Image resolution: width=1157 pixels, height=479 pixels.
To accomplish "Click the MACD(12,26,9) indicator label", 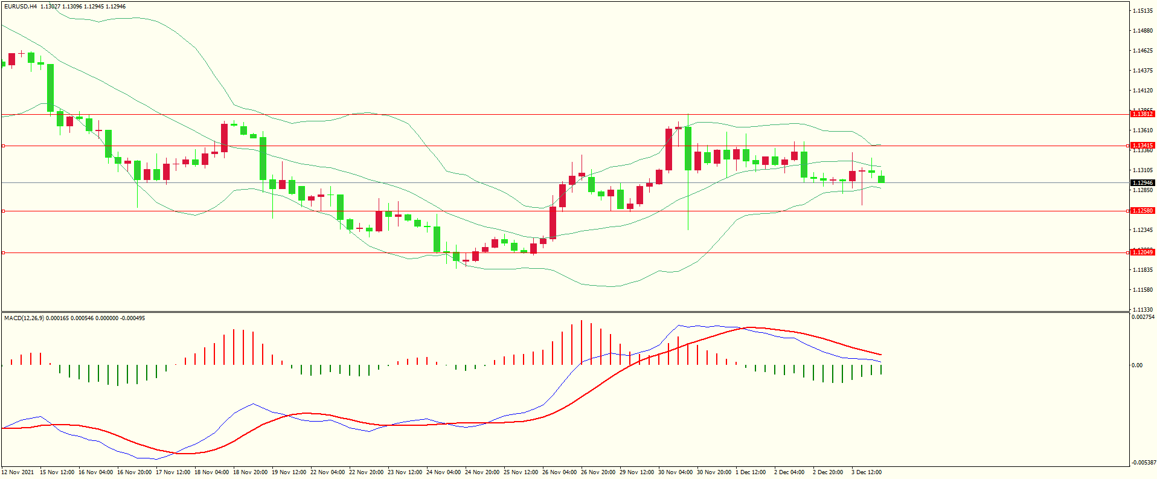I will [x=24, y=318].
